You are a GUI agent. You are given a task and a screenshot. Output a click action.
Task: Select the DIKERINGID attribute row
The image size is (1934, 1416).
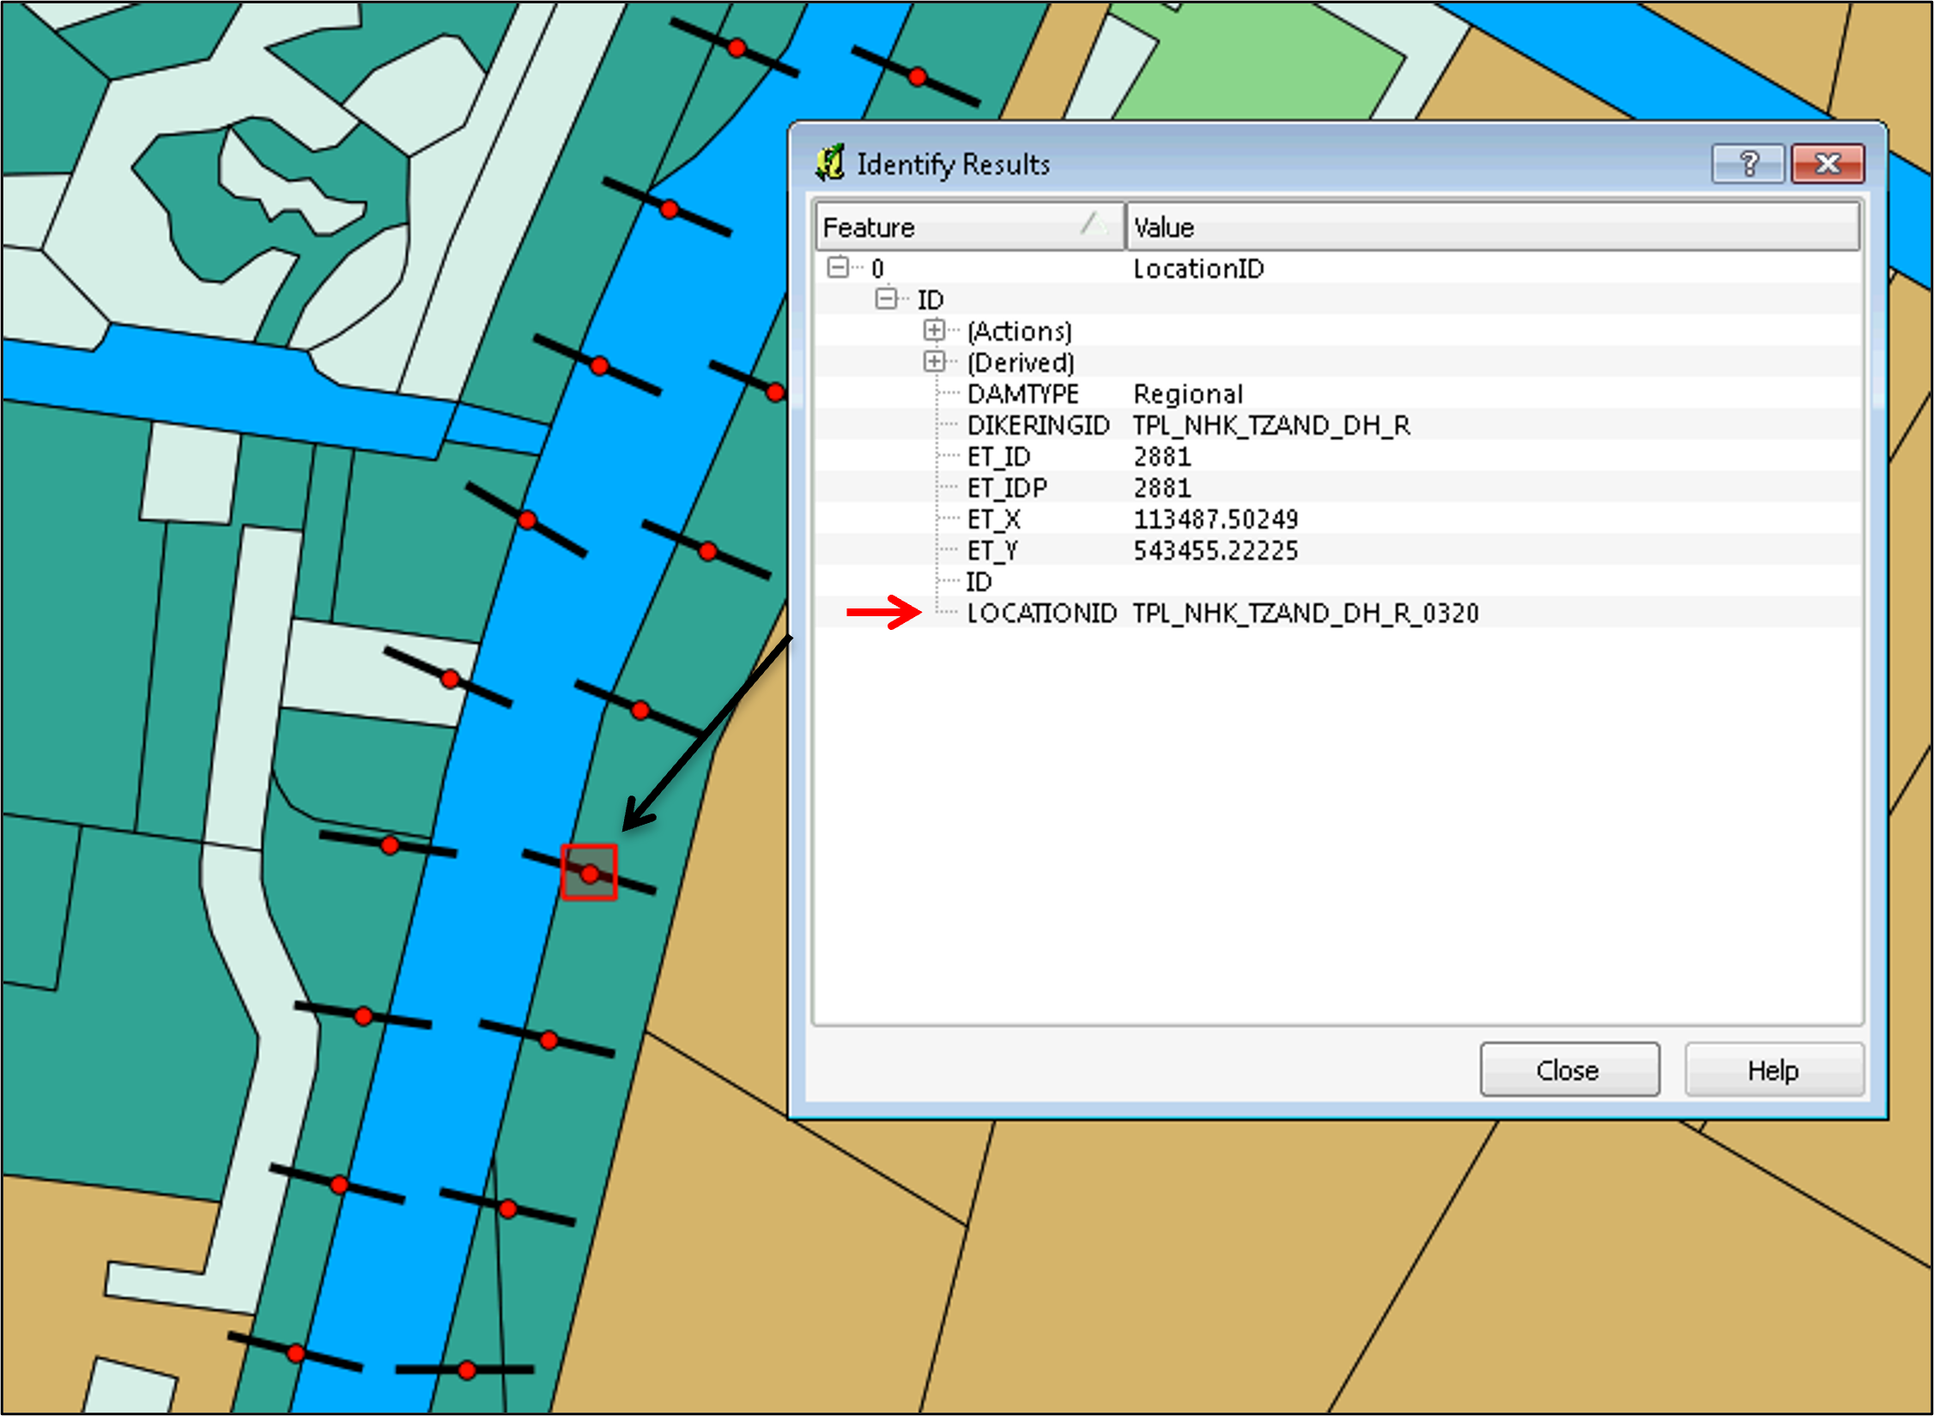pyautogui.click(x=1039, y=425)
